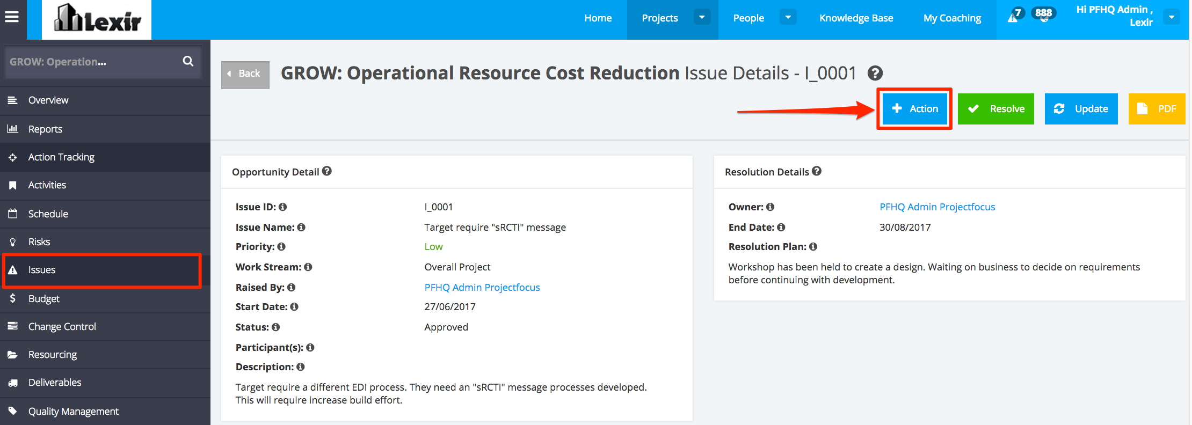Image resolution: width=1192 pixels, height=425 pixels.
Task: Click the Opportunity Detail help icon
Action: pyautogui.click(x=327, y=171)
